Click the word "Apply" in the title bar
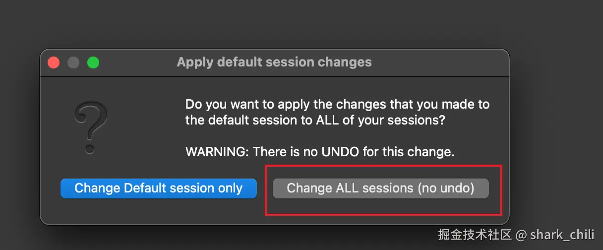 195,62
